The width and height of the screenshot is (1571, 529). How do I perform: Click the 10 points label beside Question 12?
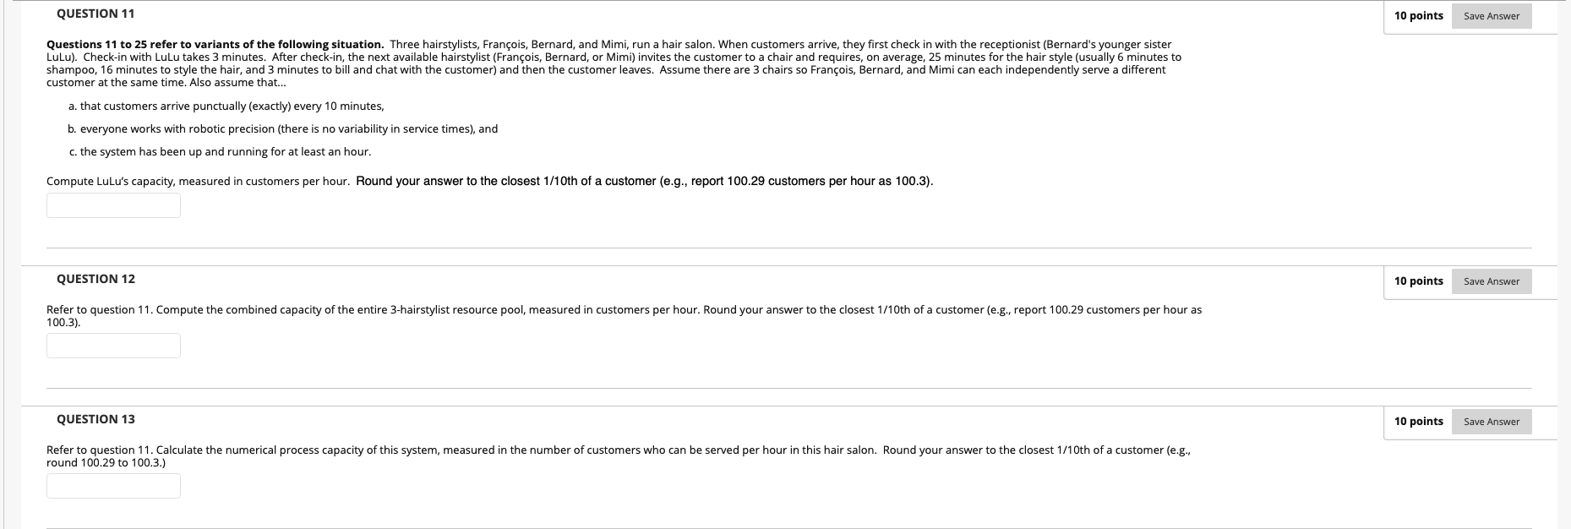(1417, 281)
